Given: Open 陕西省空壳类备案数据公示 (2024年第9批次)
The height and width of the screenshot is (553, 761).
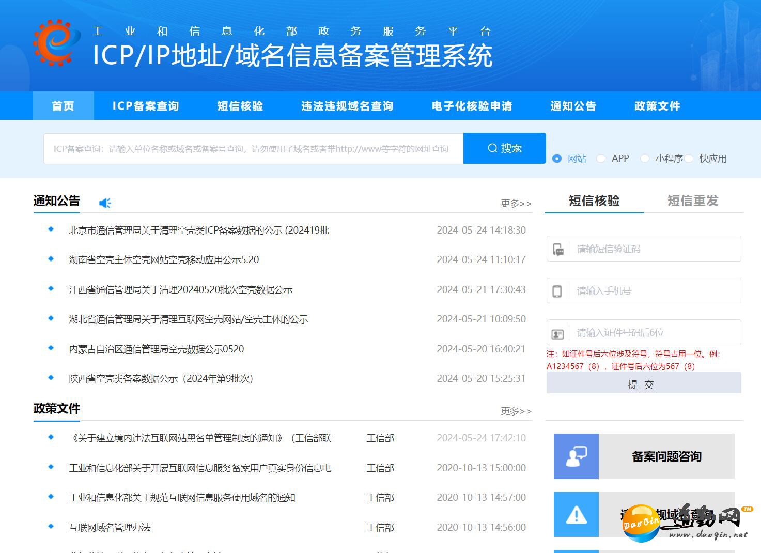Looking at the screenshot, I should click(x=161, y=378).
